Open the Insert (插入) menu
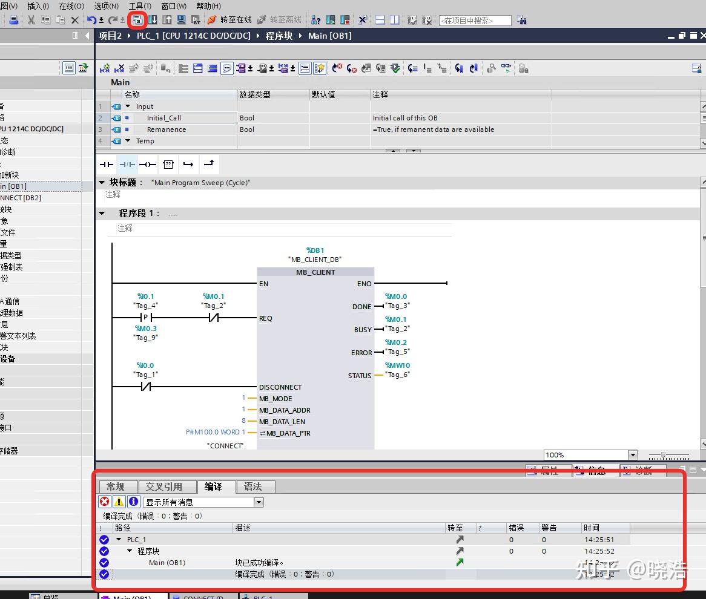706x599 pixels. coord(38,6)
